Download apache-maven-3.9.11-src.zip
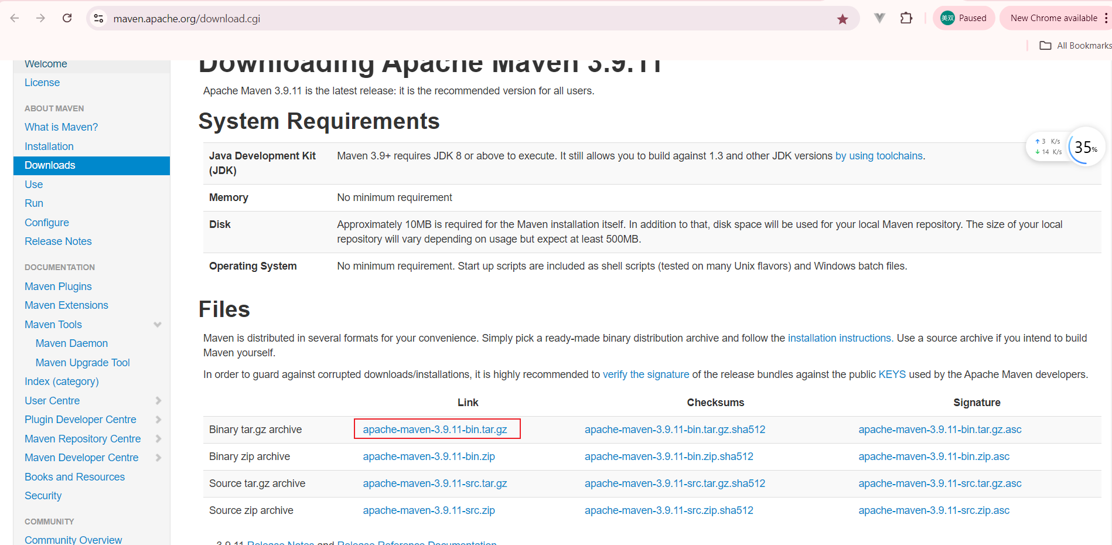The height and width of the screenshot is (545, 1112). [x=429, y=510]
